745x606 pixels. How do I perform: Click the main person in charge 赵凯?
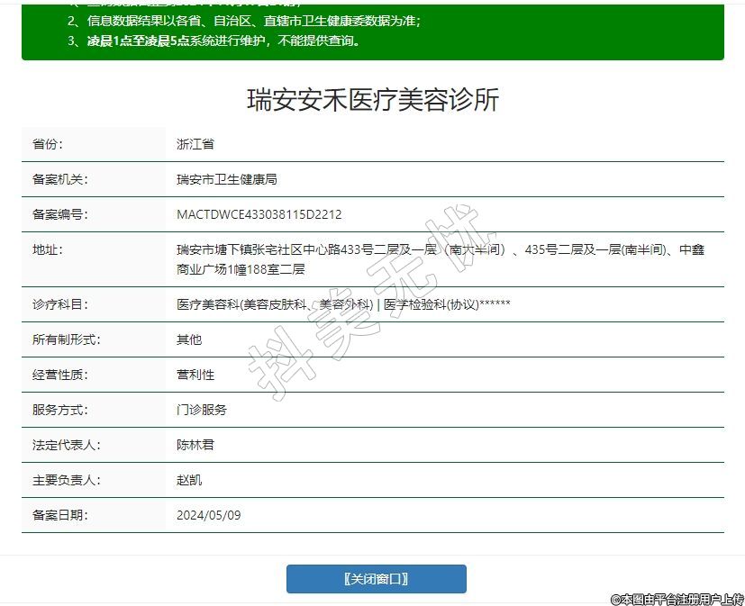(x=189, y=480)
